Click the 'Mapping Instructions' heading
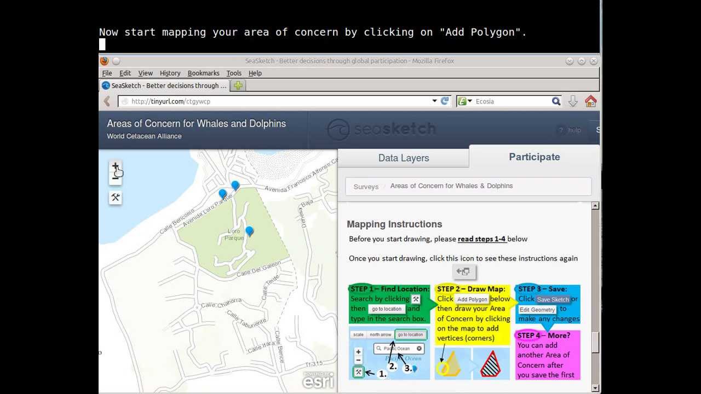The width and height of the screenshot is (701, 394). tap(394, 224)
